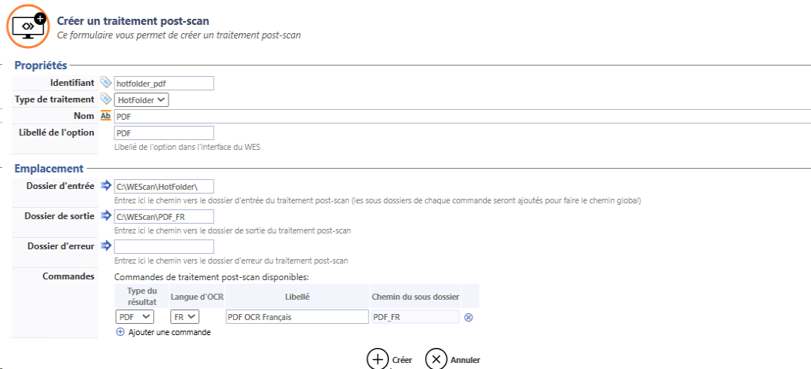Click the empty Dossier d'erreur field
The height and width of the screenshot is (369, 811).
pyautogui.click(x=163, y=246)
